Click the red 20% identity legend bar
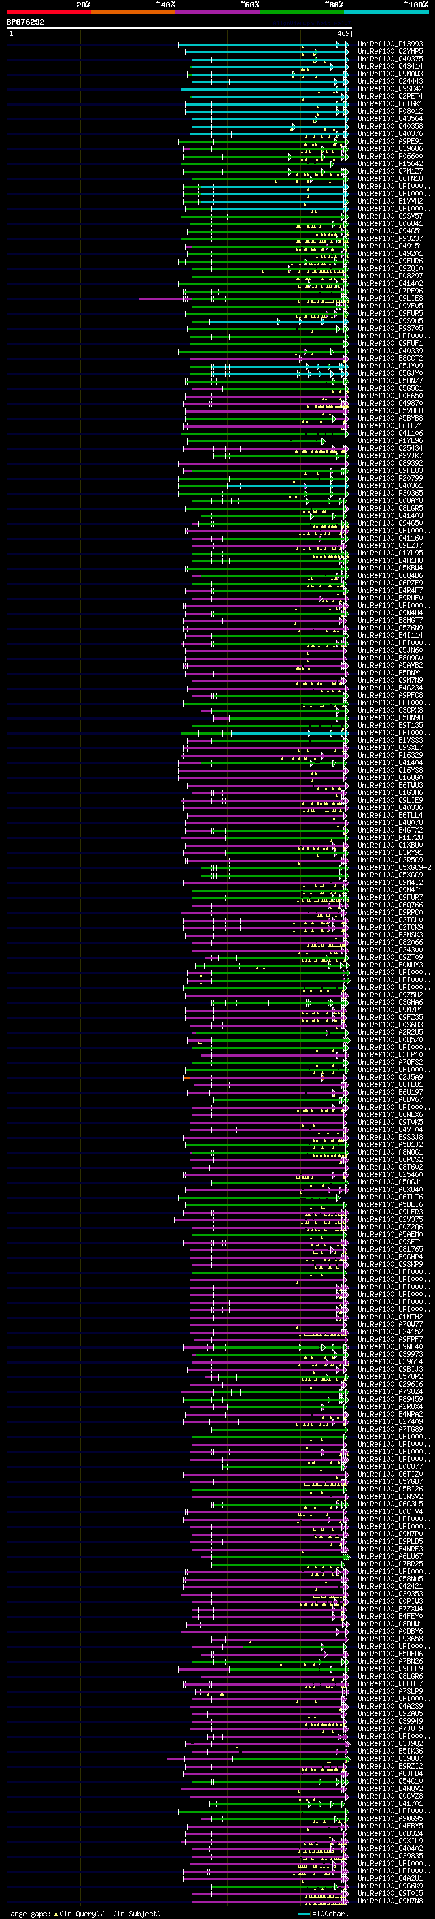The width and height of the screenshot is (435, 1919). [x=48, y=12]
